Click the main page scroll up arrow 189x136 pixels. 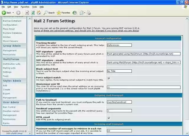(187, 18)
